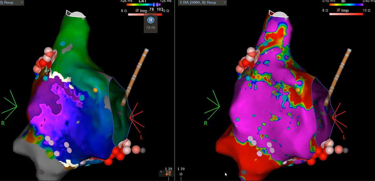Click the ablation tag size icon at bottom left
This screenshot has width=375, height=181.
click(x=168, y=173)
